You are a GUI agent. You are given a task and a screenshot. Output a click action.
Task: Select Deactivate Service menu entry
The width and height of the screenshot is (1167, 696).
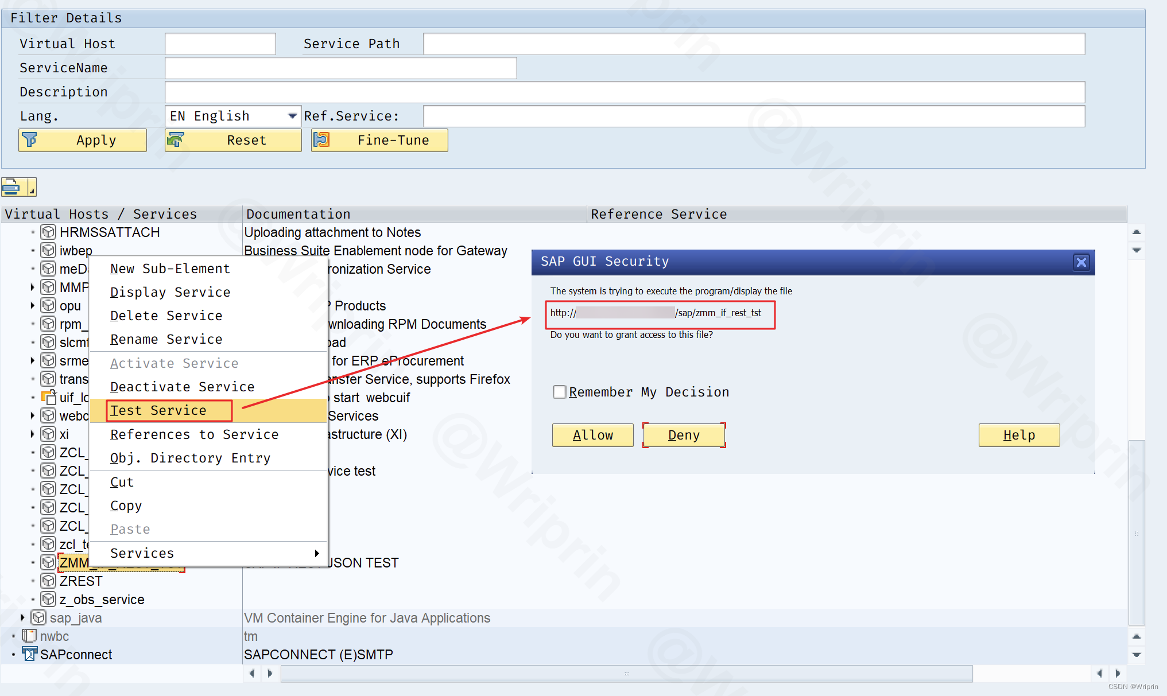(x=182, y=387)
